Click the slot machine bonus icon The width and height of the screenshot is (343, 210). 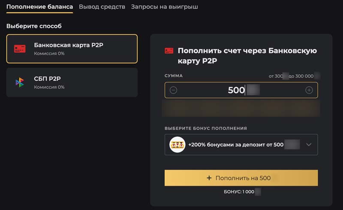(x=177, y=145)
